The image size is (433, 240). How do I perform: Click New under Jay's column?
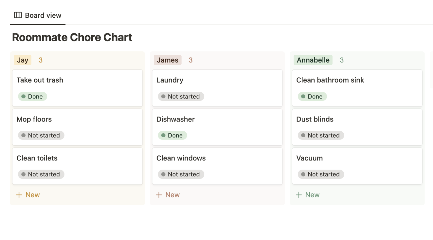(x=33, y=195)
